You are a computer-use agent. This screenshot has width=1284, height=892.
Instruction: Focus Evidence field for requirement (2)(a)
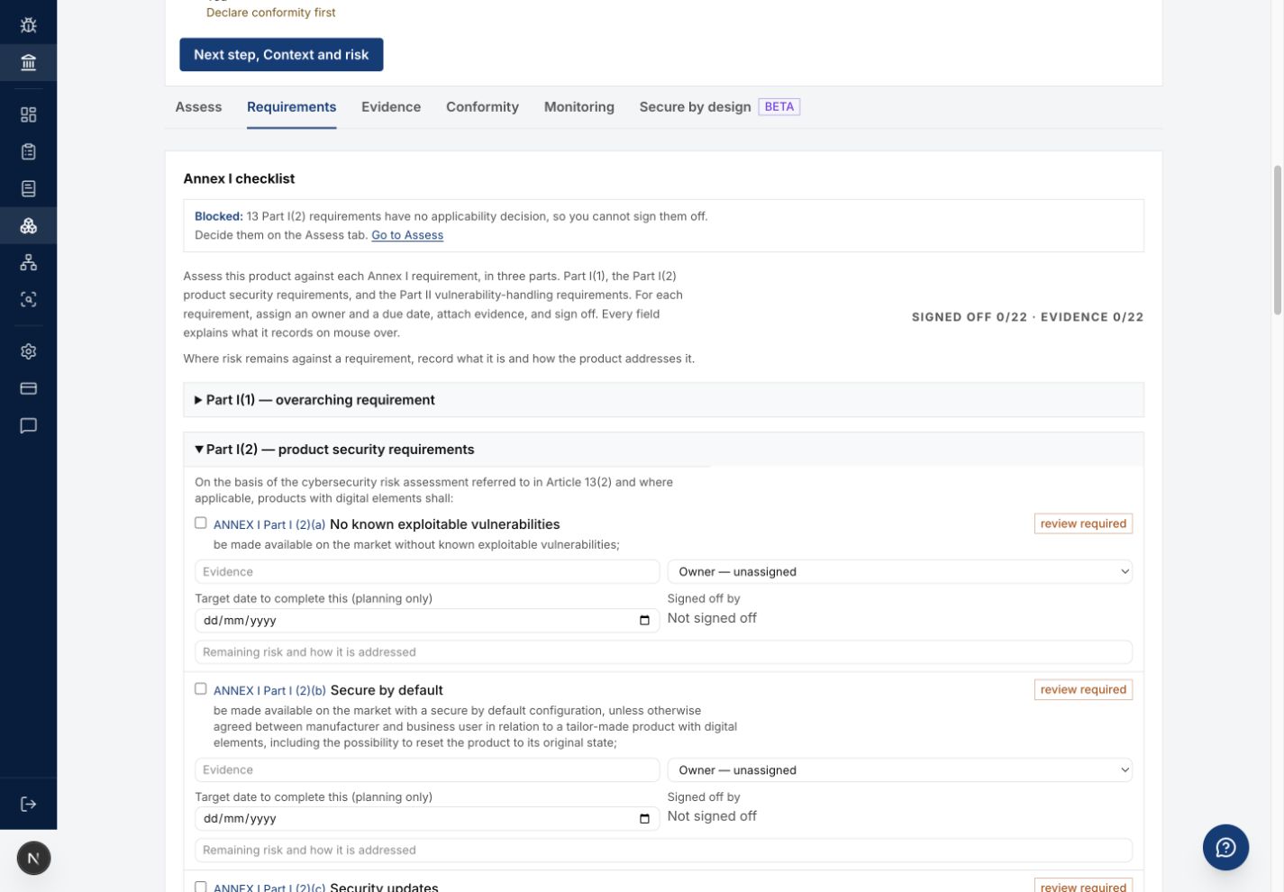pyautogui.click(x=427, y=571)
